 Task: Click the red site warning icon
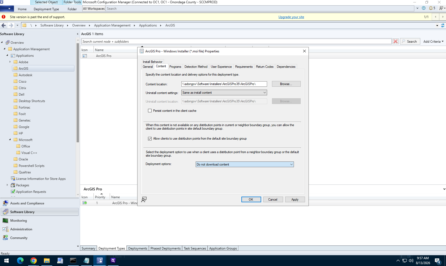coord(4,17)
